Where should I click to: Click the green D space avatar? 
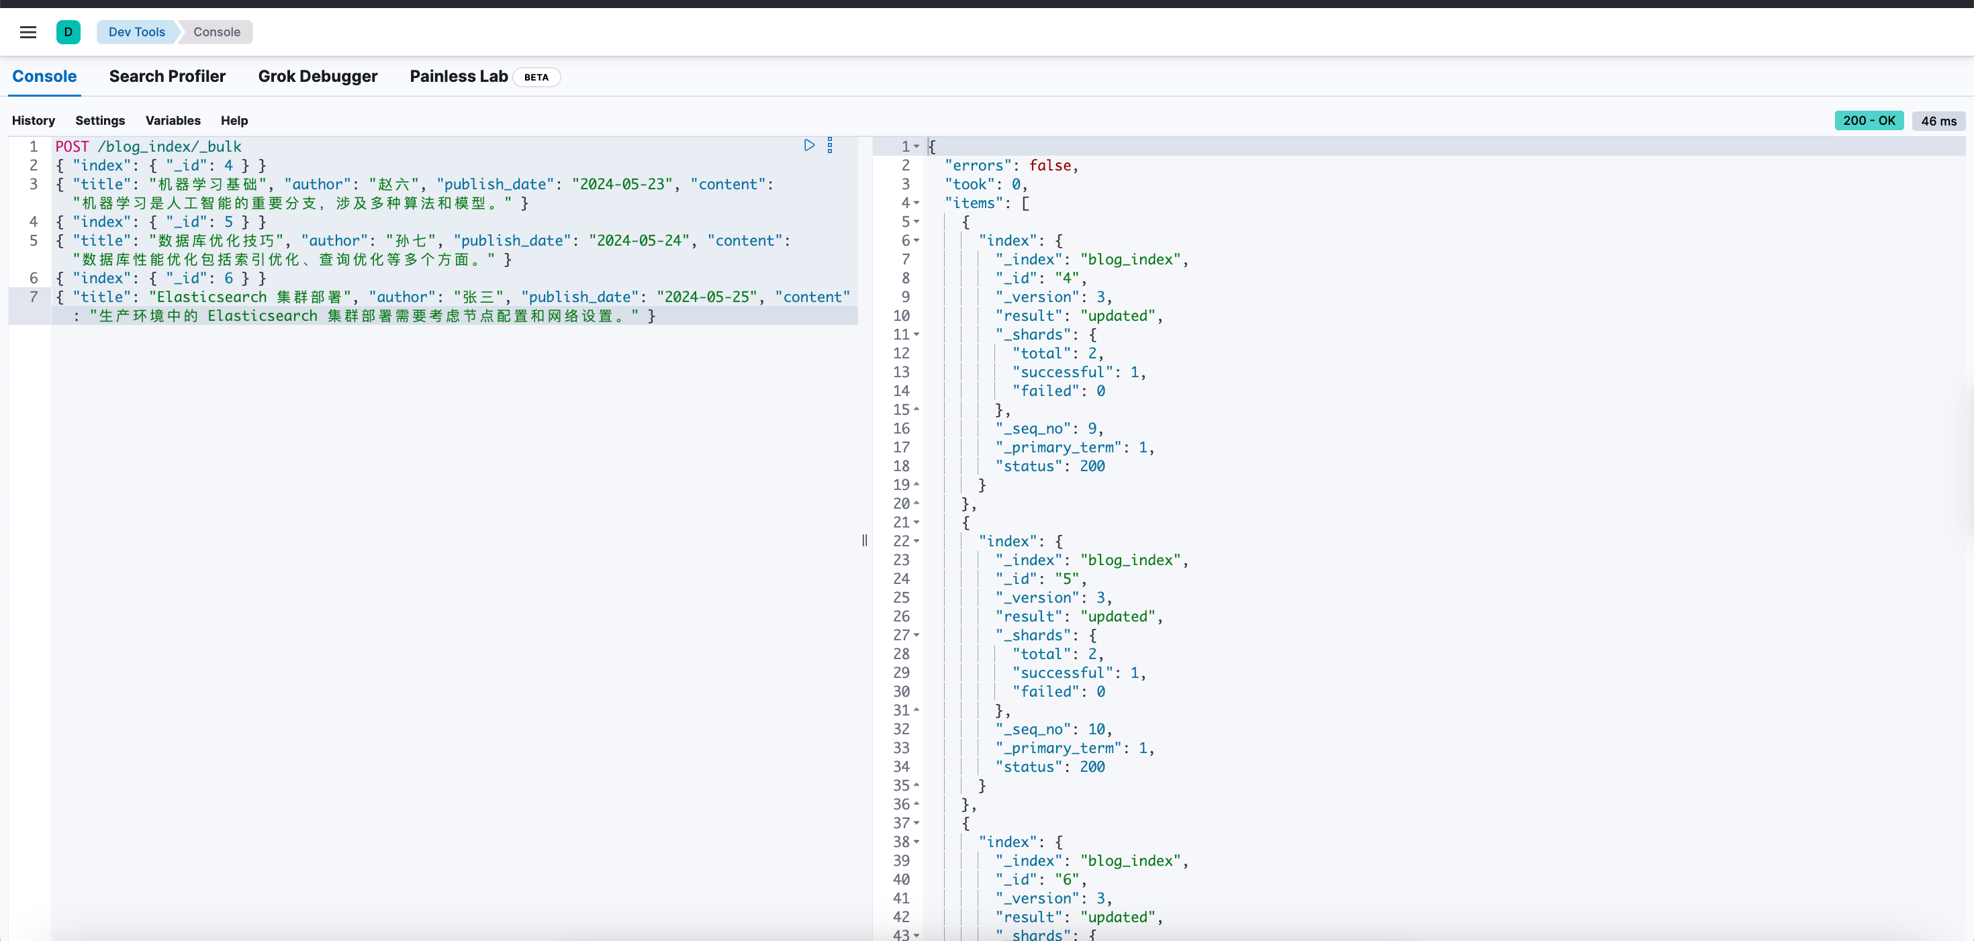pyautogui.click(x=68, y=32)
